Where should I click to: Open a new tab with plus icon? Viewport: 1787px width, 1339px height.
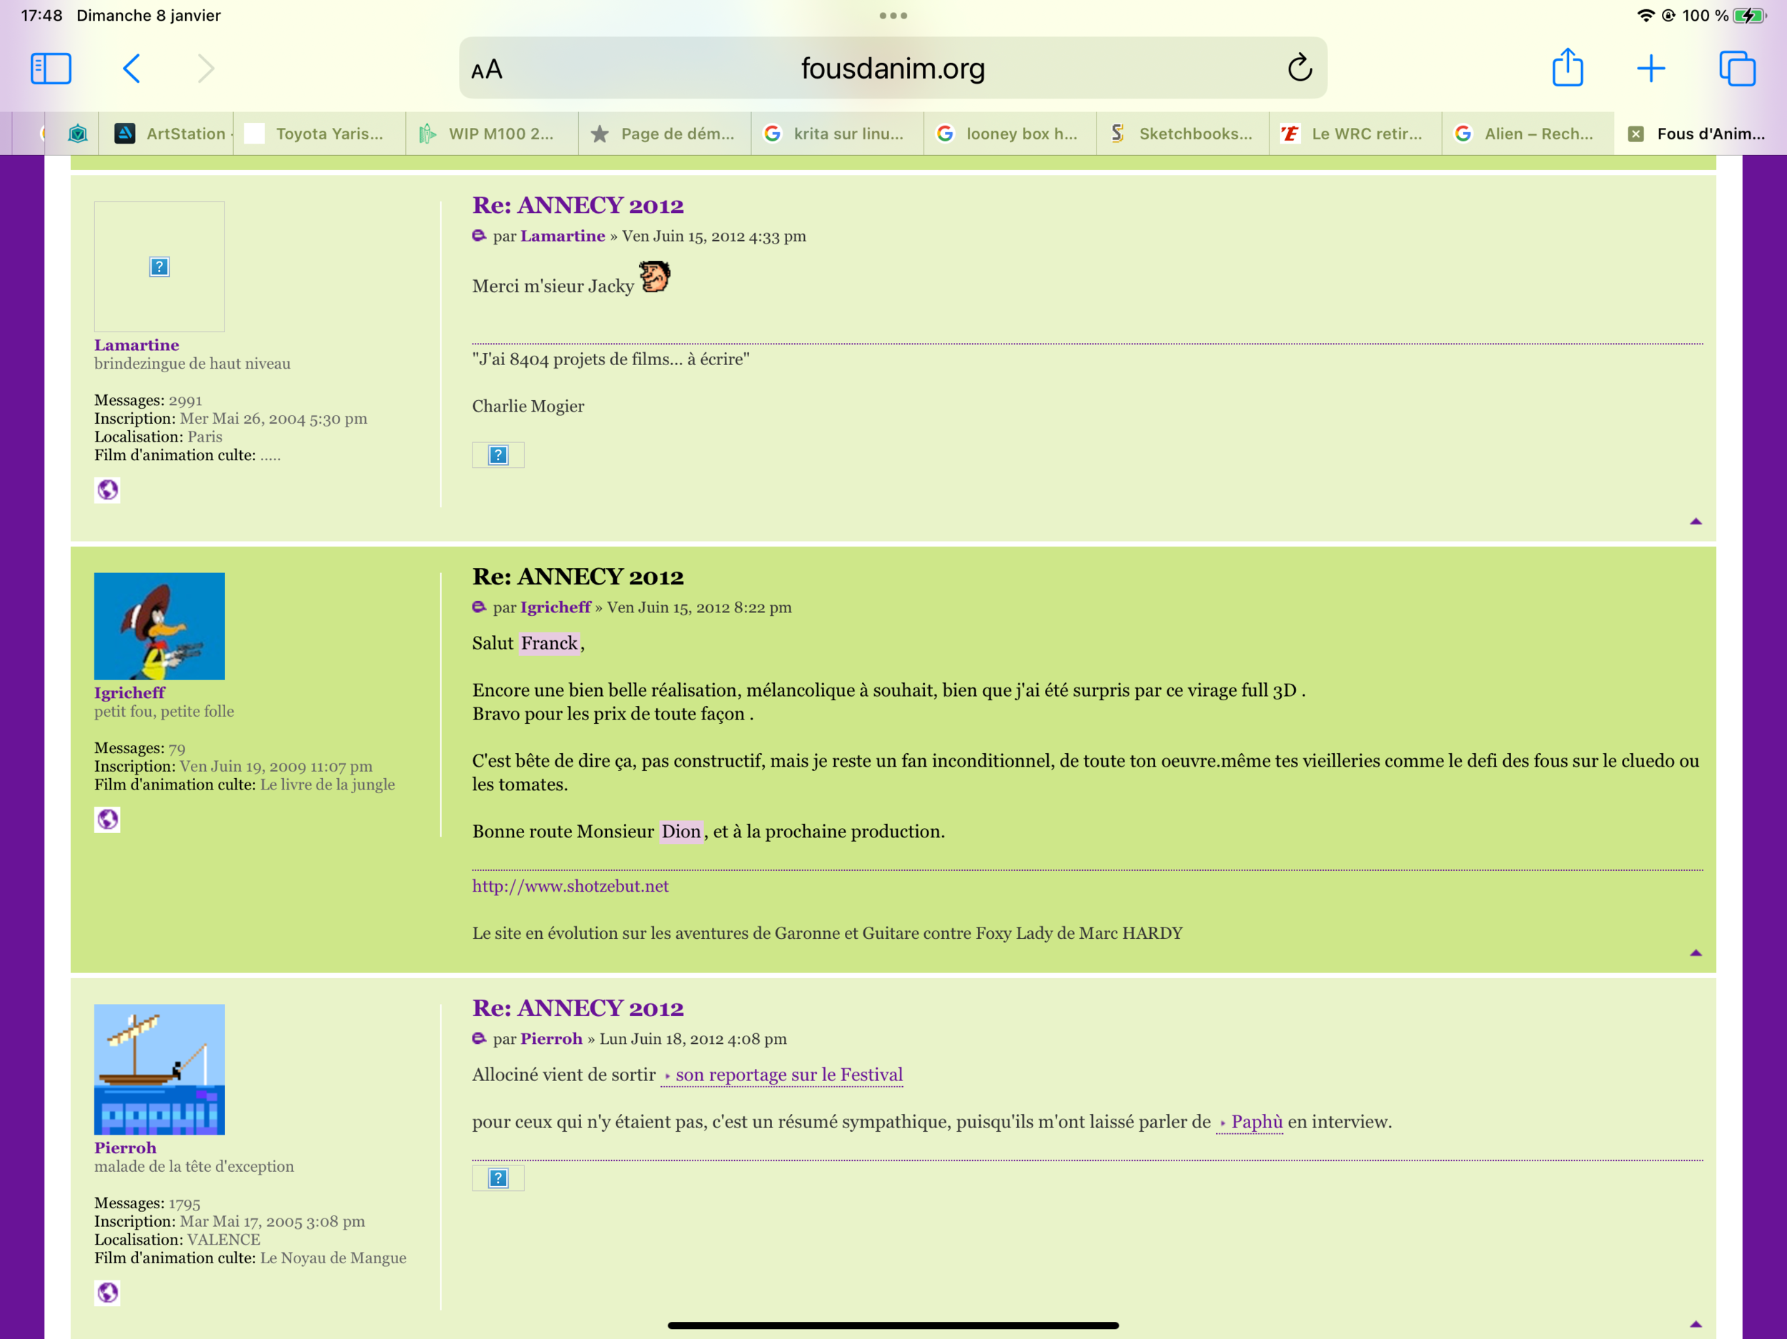point(1650,69)
